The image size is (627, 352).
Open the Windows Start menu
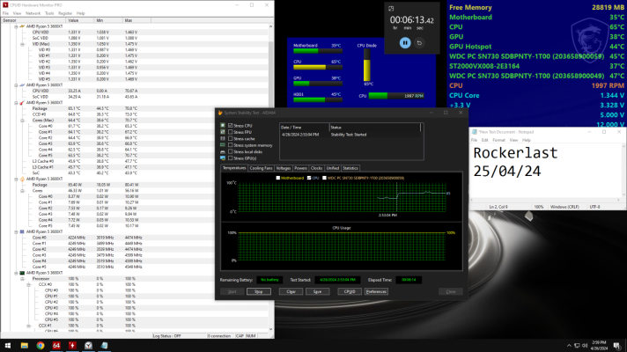coord(8,346)
